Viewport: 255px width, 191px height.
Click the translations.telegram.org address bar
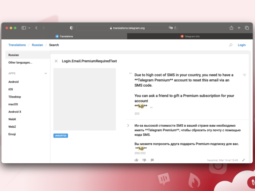pyautogui.click(x=127, y=28)
